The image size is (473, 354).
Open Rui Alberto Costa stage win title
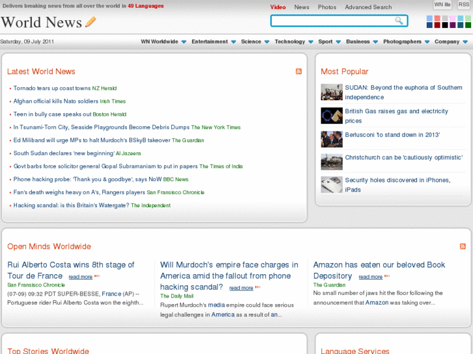70,270
